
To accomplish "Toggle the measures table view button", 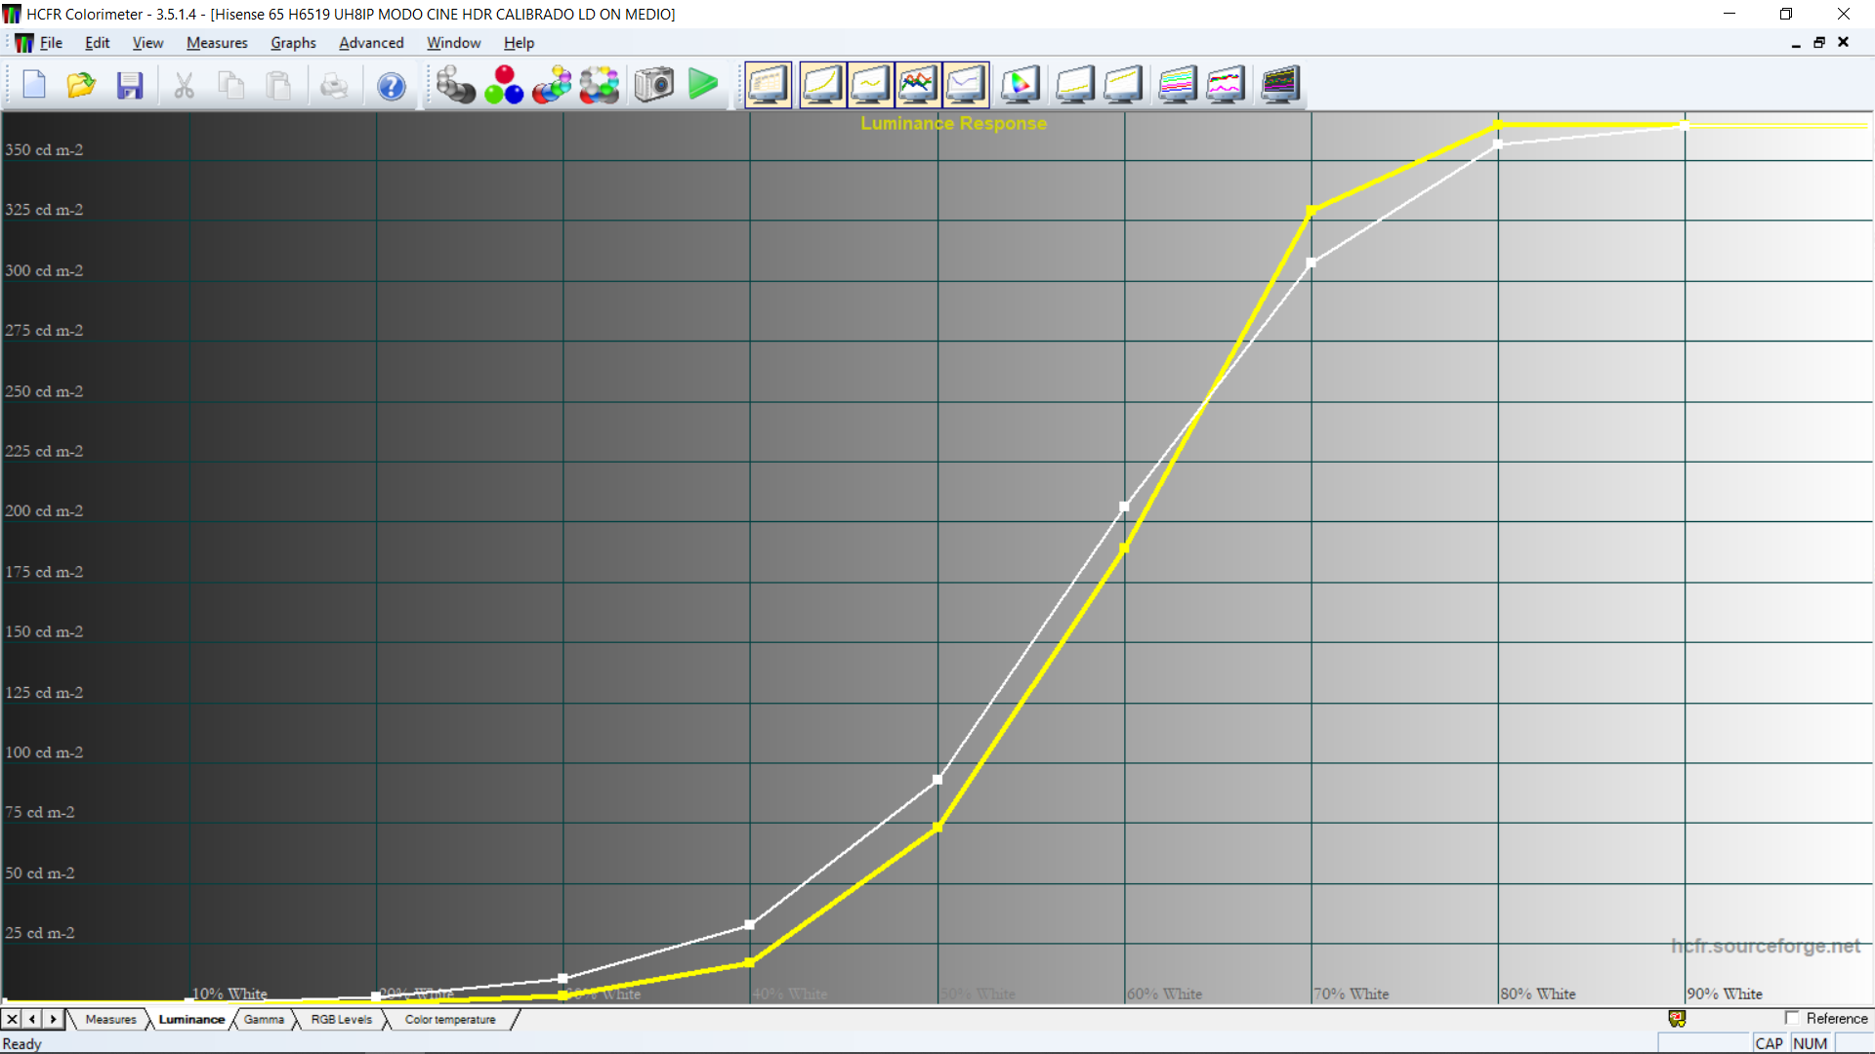I will click(x=769, y=85).
